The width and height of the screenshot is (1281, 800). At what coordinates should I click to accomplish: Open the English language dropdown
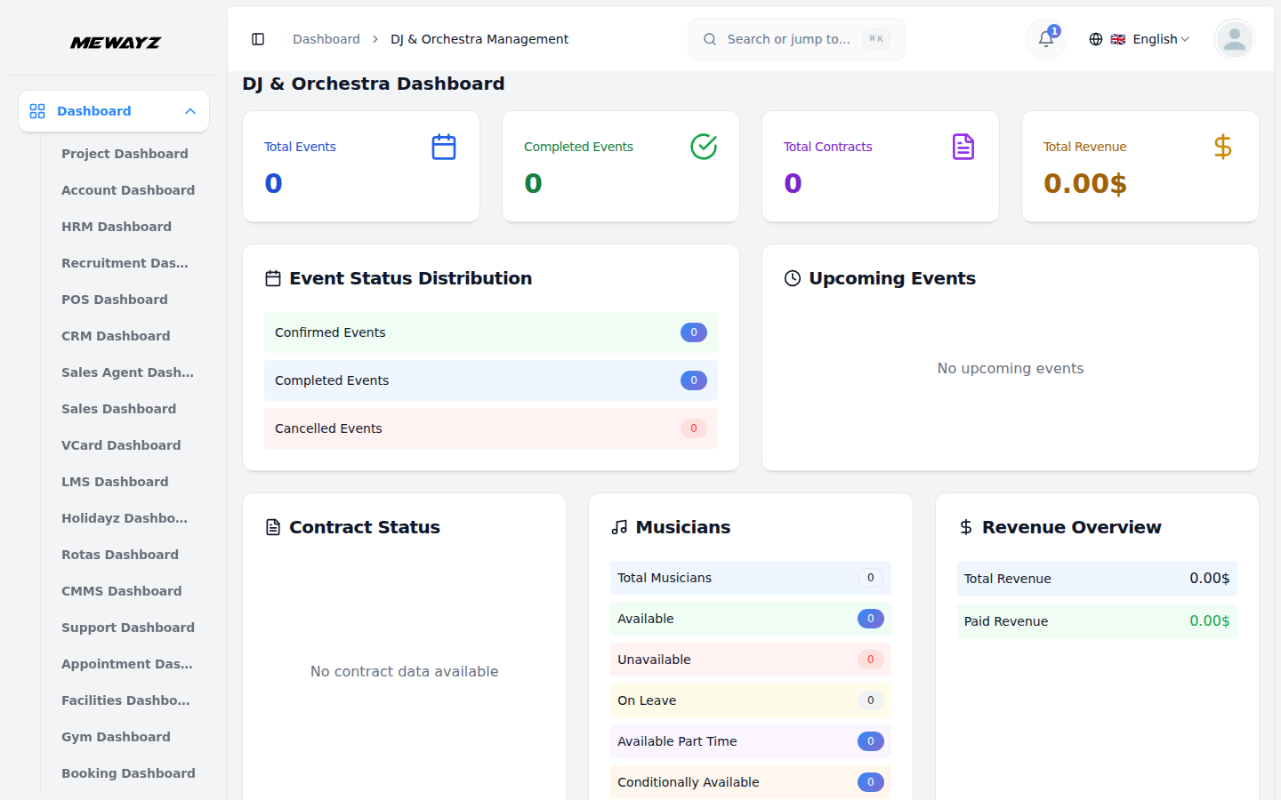point(1140,39)
